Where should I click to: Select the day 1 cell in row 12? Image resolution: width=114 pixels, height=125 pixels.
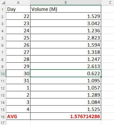click(x=18, y=88)
